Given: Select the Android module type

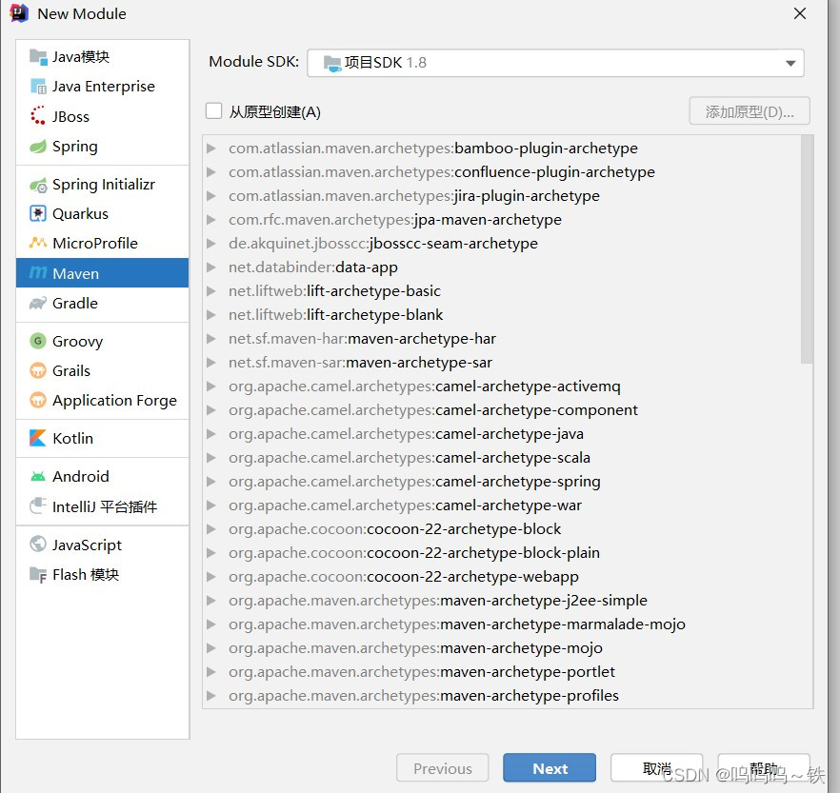Looking at the screenshot, I should 102,476.
